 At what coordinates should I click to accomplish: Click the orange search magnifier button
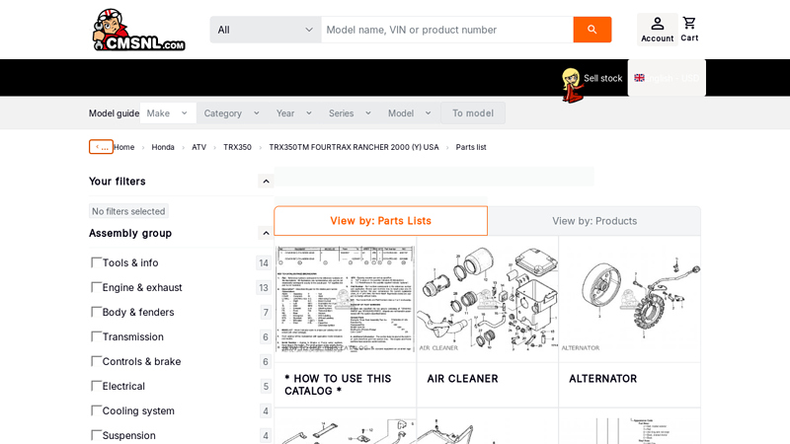click(x=592, y=30)
